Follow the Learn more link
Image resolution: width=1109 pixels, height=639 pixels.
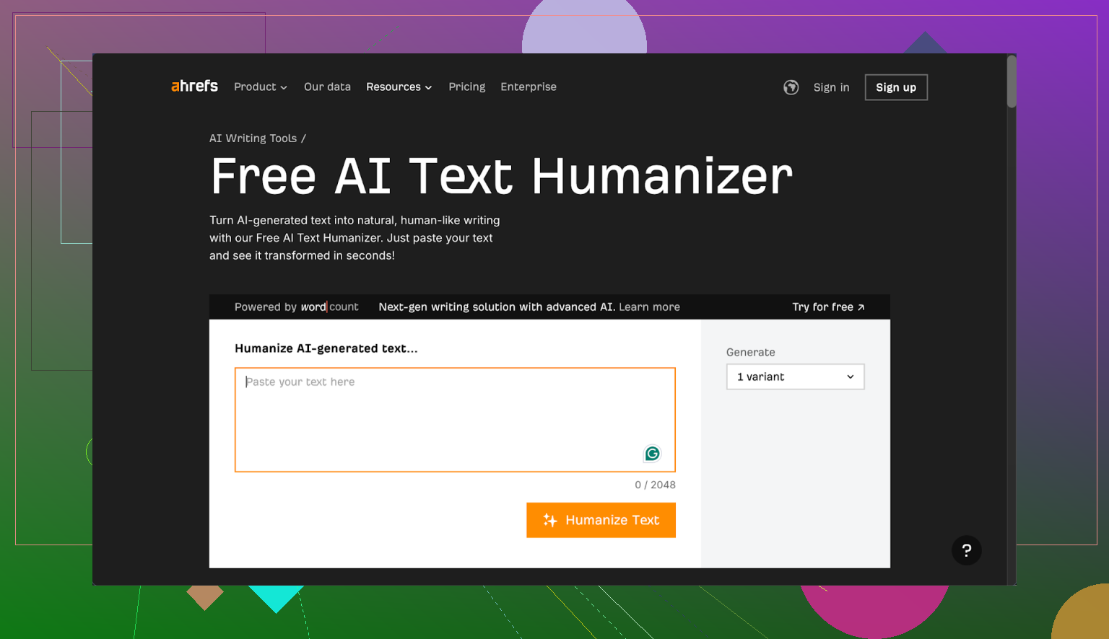649,307
